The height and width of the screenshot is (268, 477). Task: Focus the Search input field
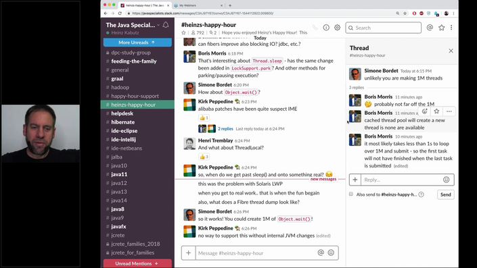[384, 28]
